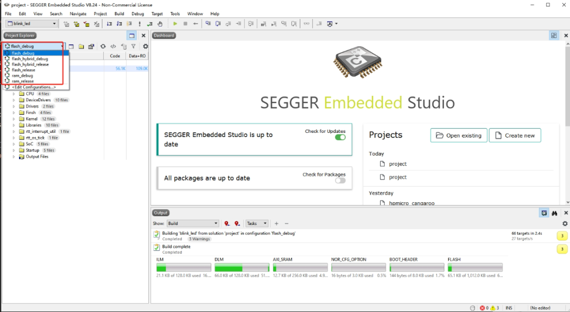Open the blink_led active project dropdown

[32, 24]
